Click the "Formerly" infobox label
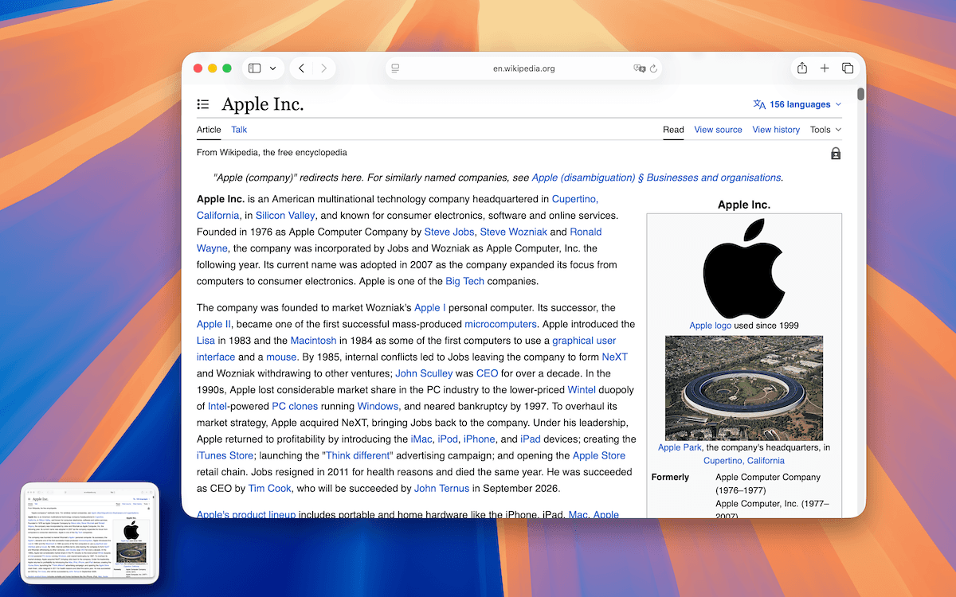Viewport: 956px width, 597px height. click(x=672, y=478)
